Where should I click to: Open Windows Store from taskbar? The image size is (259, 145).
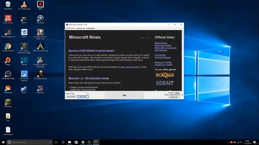click(x=76, y=142)
